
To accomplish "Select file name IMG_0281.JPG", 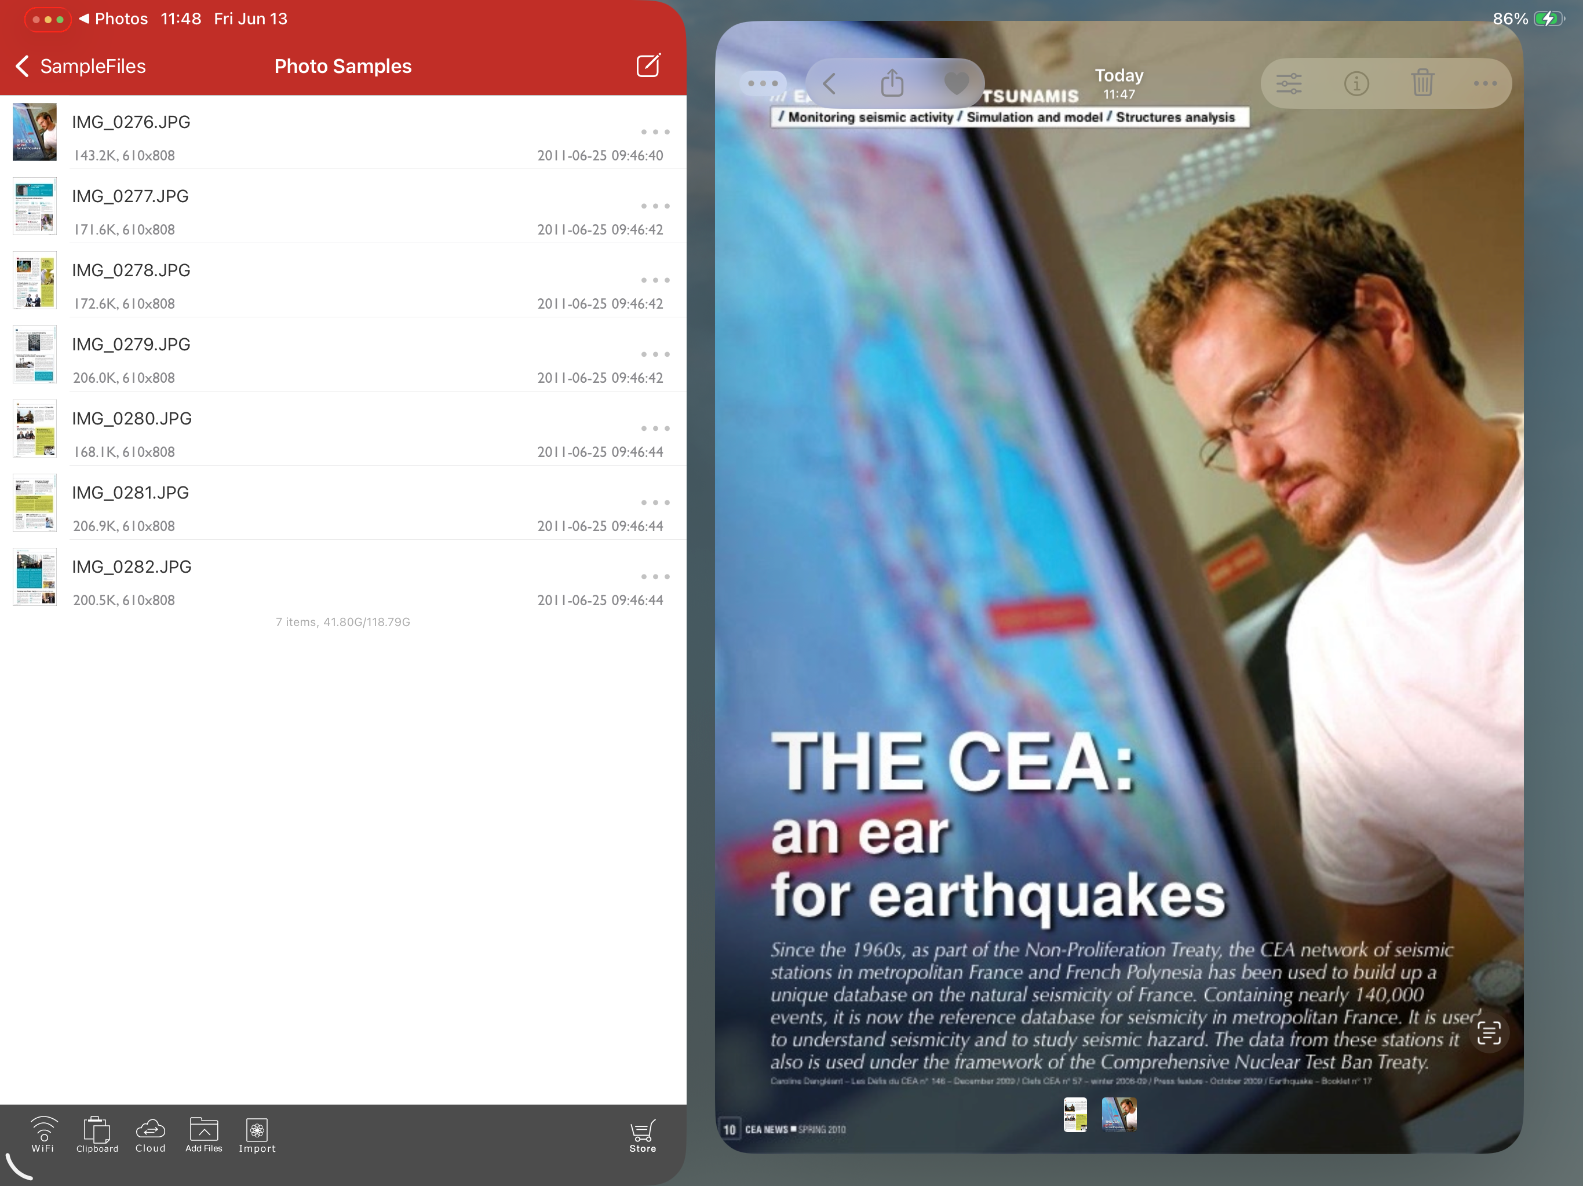I will (130, 493).
